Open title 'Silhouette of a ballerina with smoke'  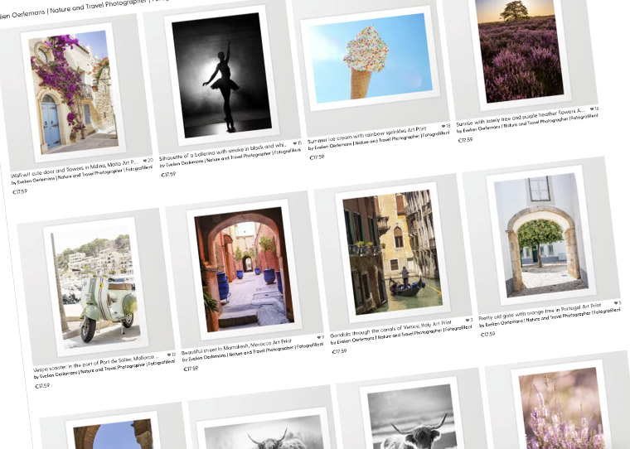click(223, 152)
